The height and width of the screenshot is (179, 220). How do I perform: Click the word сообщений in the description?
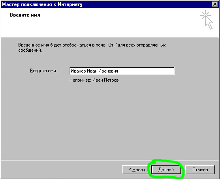pos(30,50)
